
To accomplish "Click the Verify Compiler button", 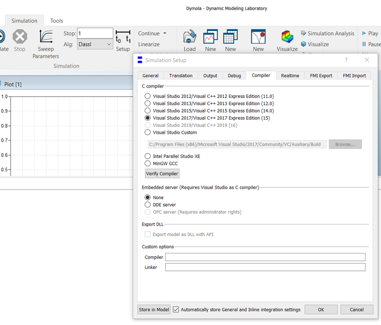I will click(162, 173).
